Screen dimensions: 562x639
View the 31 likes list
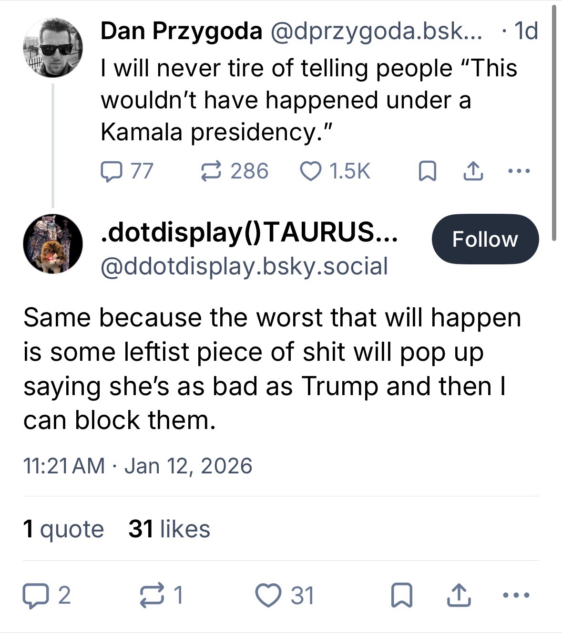coord(169,529)
